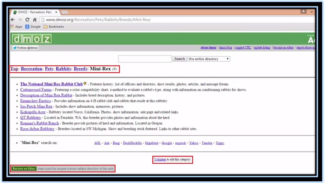Viewport: 325px width, 183px height.
Task: Click the address bar URL
Action: click(98, 20)
